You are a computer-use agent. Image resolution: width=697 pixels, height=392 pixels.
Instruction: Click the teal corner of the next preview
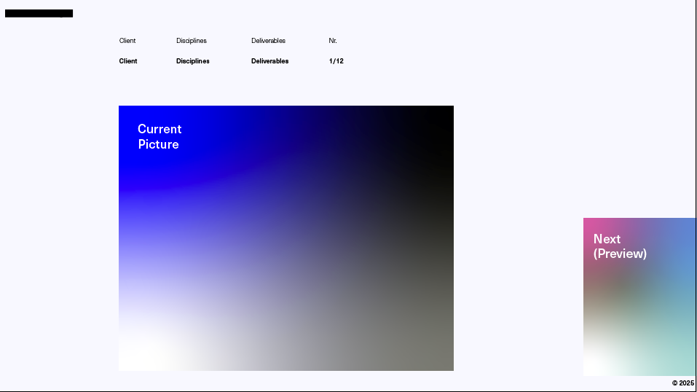pos(685,364)
